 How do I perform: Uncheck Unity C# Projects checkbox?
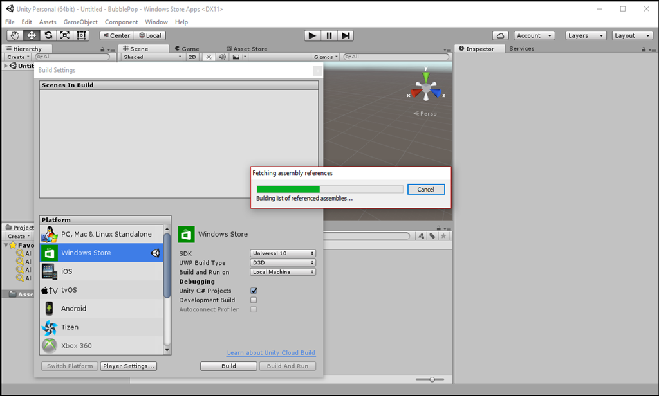click(x=254, y=291)
